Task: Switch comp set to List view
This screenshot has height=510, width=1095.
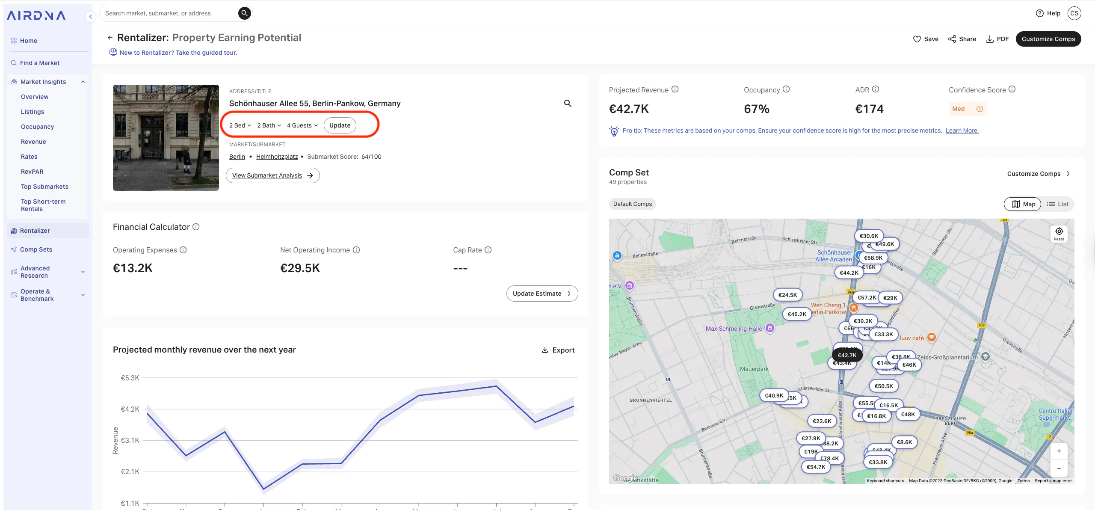Action: (1058, 204)
